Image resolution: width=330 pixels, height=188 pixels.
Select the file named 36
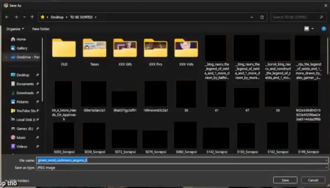coord(186,96)
